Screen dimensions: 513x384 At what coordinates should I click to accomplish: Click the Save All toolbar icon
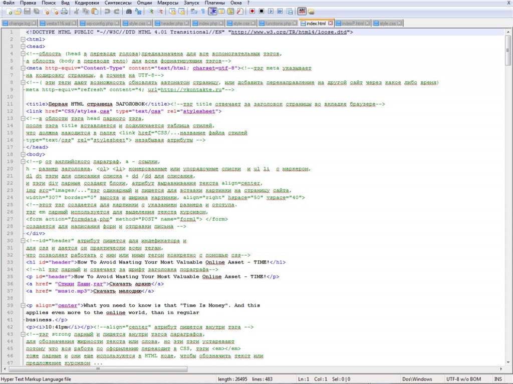point(36,11)
